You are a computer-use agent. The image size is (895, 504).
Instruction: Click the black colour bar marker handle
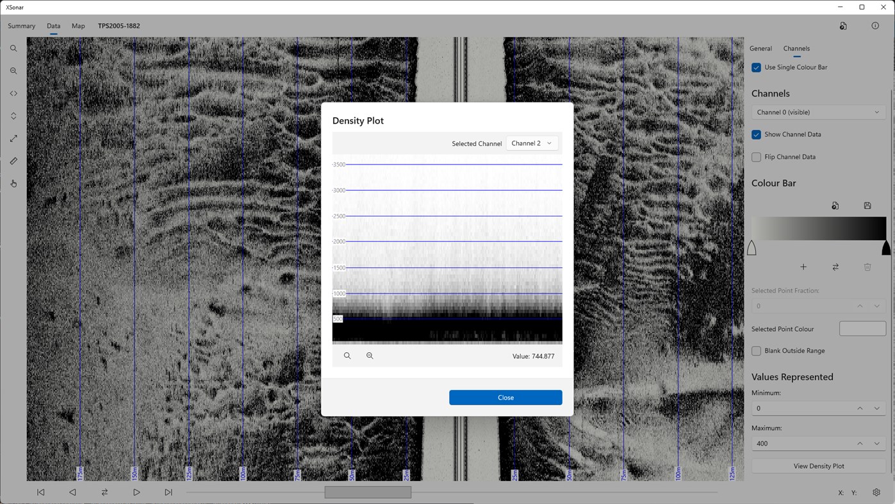click(886, 248)
